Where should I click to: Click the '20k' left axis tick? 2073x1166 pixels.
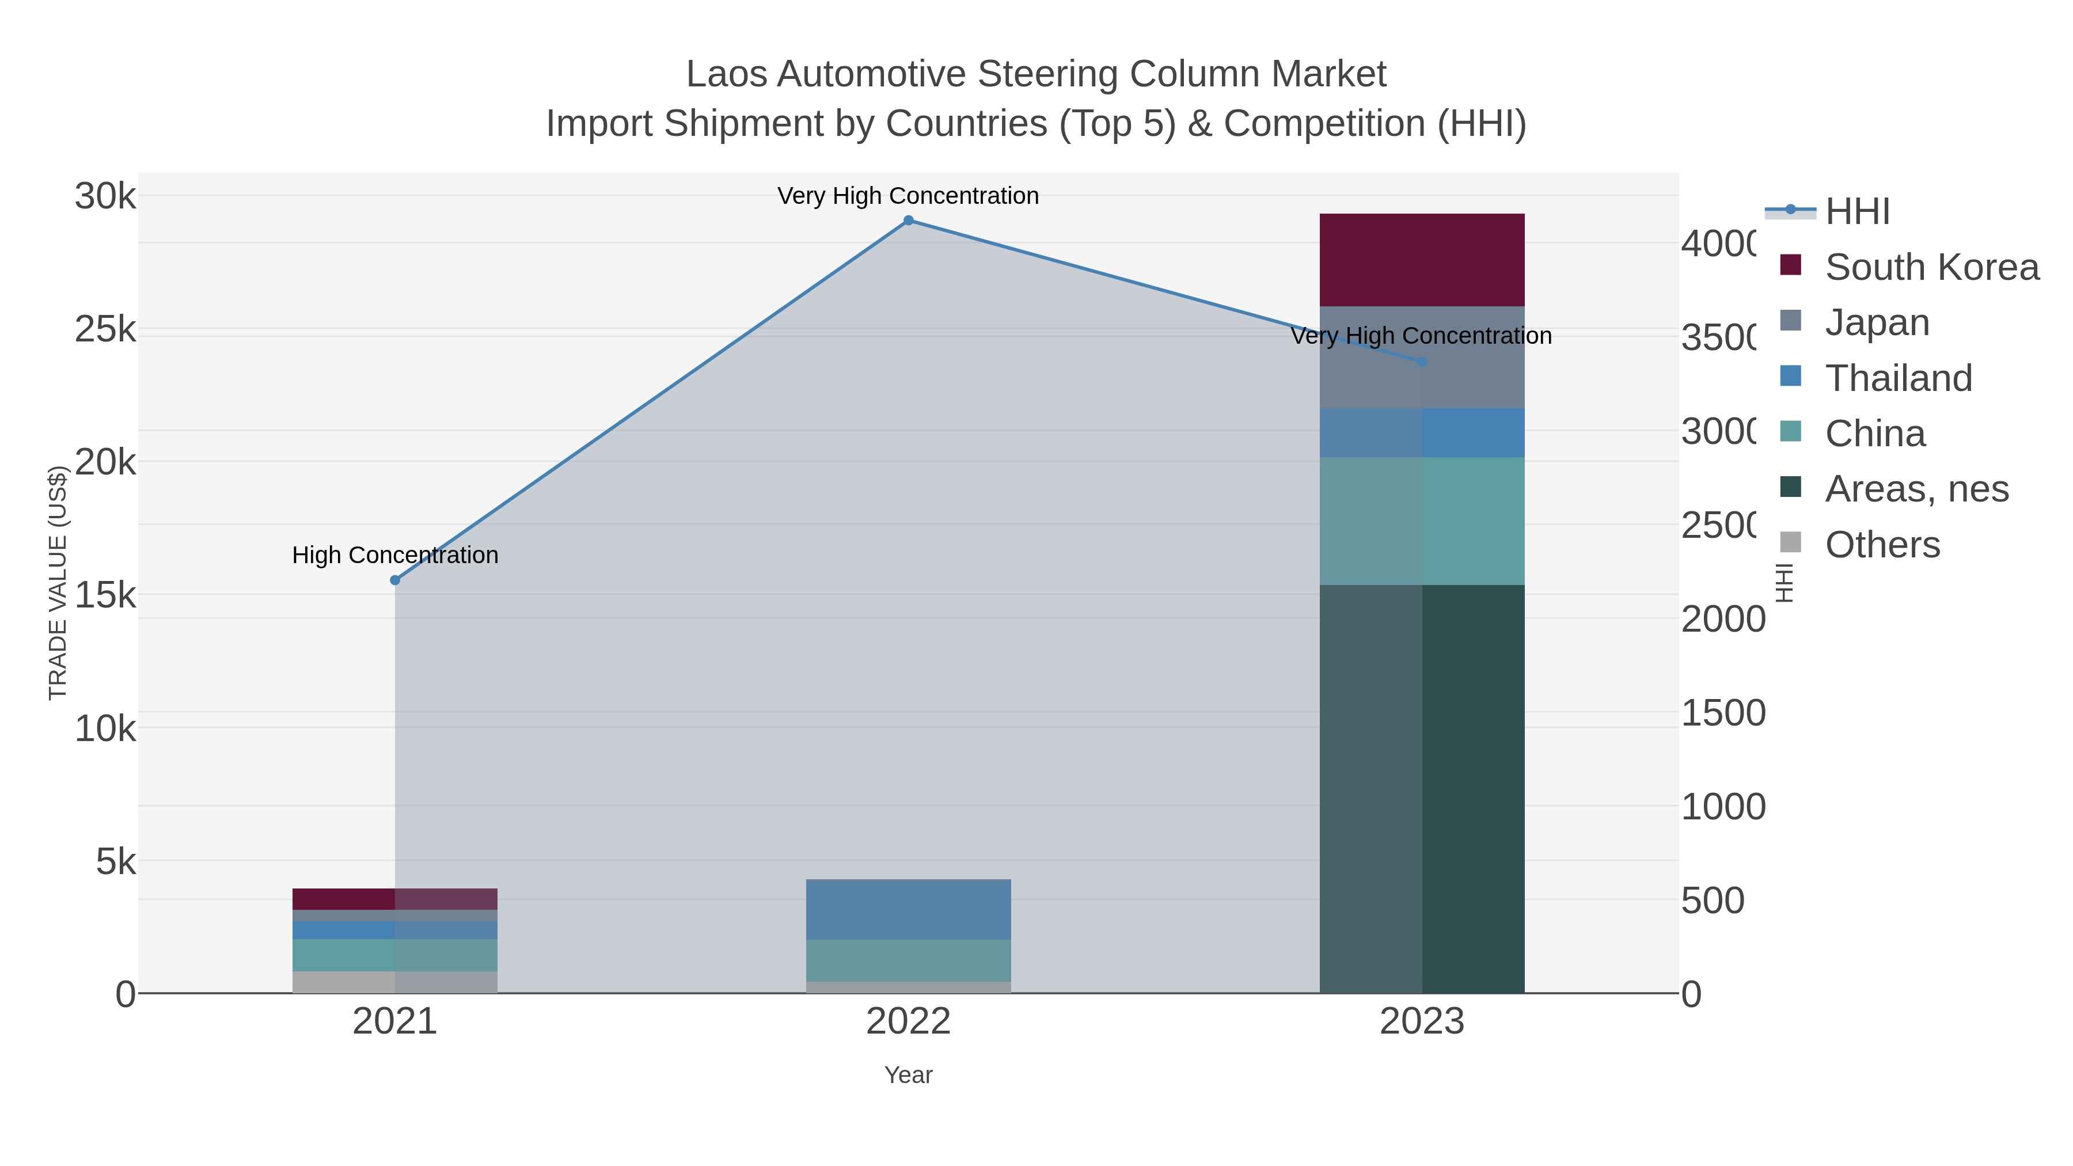pos(105,462)
